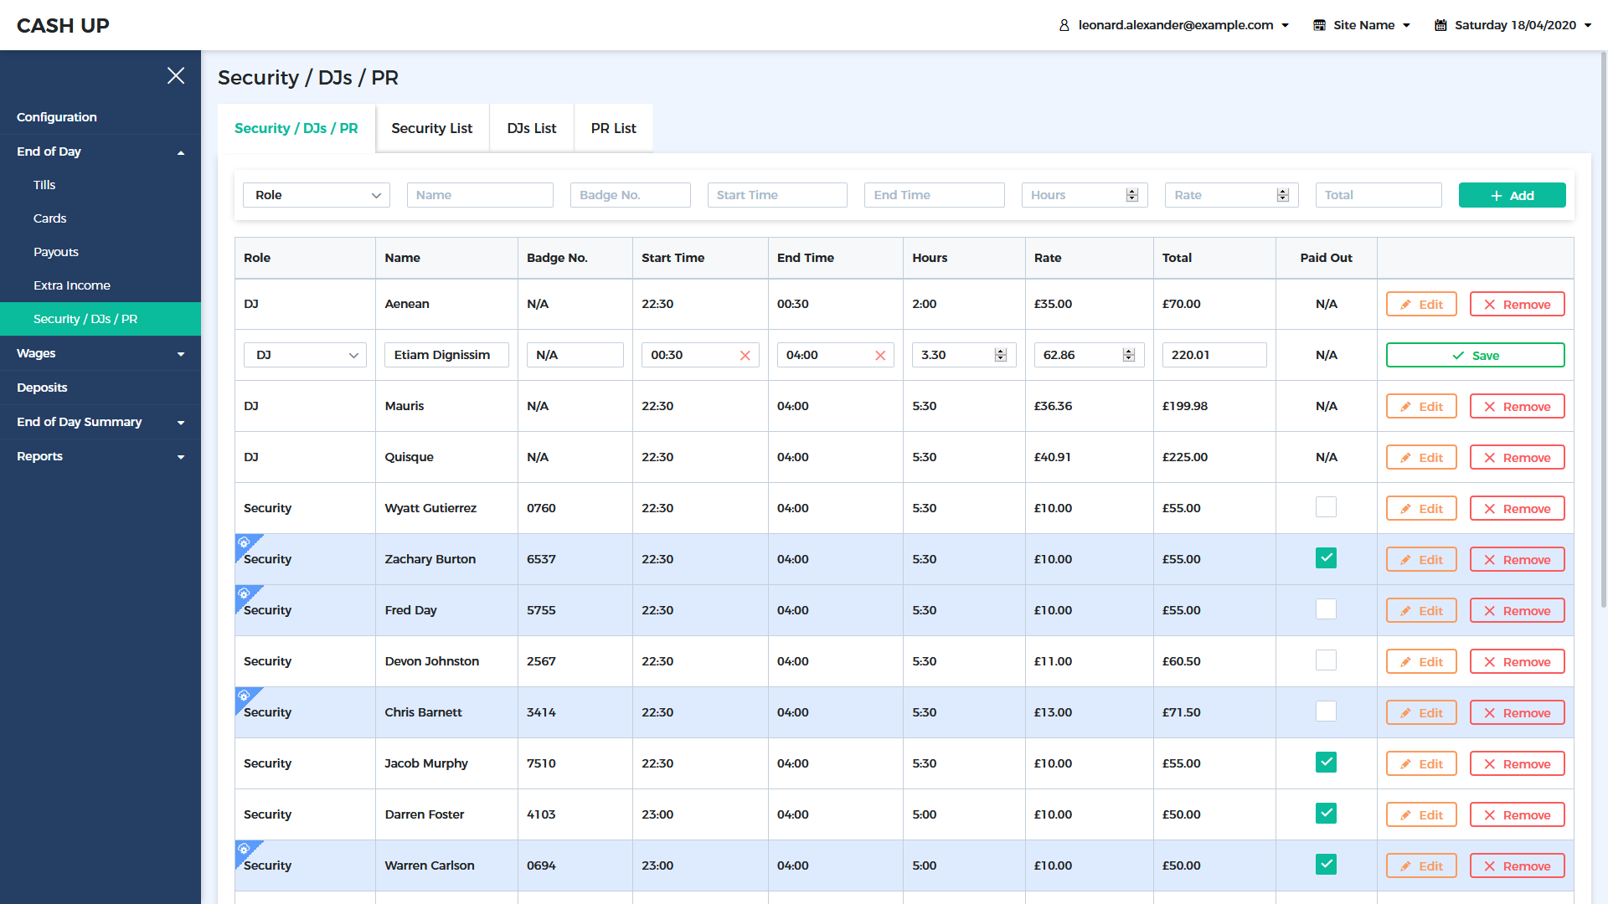
Task: Click the corner badge icon on Chris Barnett row
Action: pyautogui.click(x=245, y=696)
